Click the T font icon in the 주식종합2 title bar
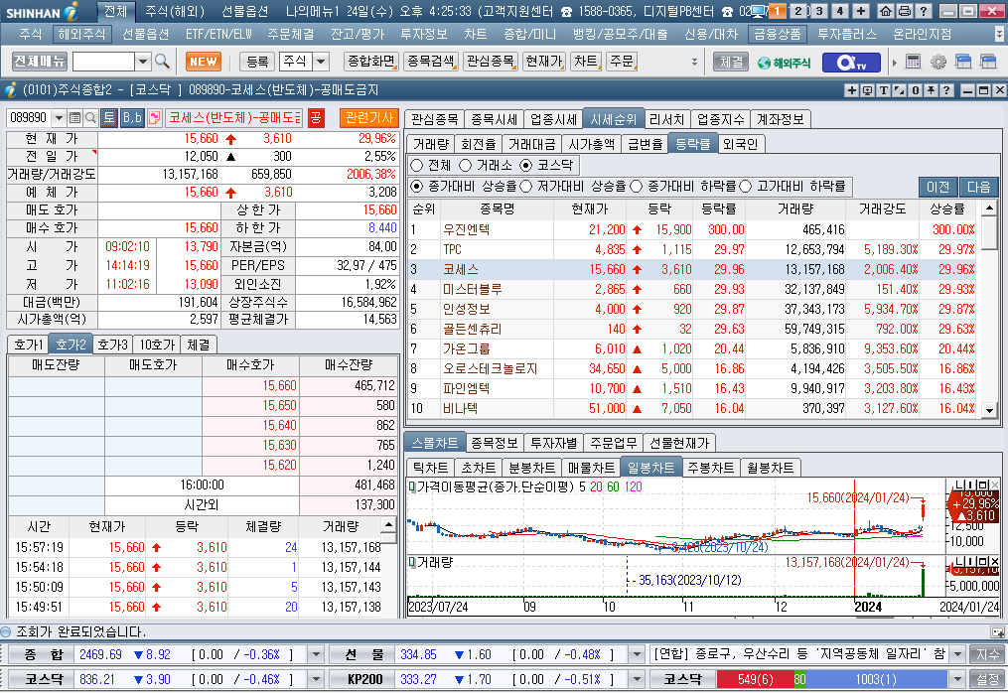The image size is (1008, 693). [x=883, y=90]
